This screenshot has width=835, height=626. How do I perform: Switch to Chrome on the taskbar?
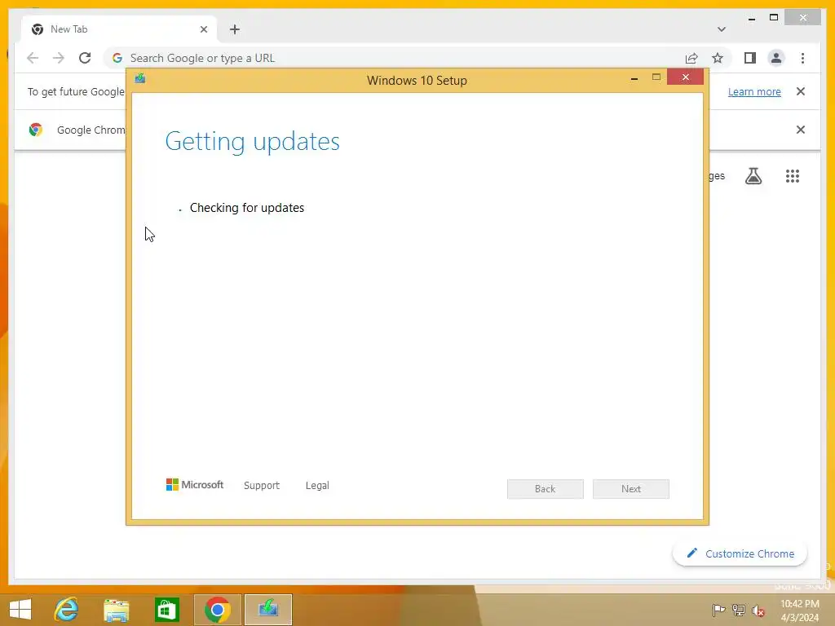[217, 610]
